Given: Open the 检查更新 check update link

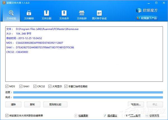Looking at the screenshot, I should click(x=83, y=116).
